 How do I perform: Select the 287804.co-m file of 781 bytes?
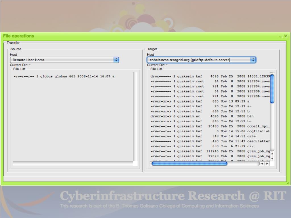[x=210, y=86]
